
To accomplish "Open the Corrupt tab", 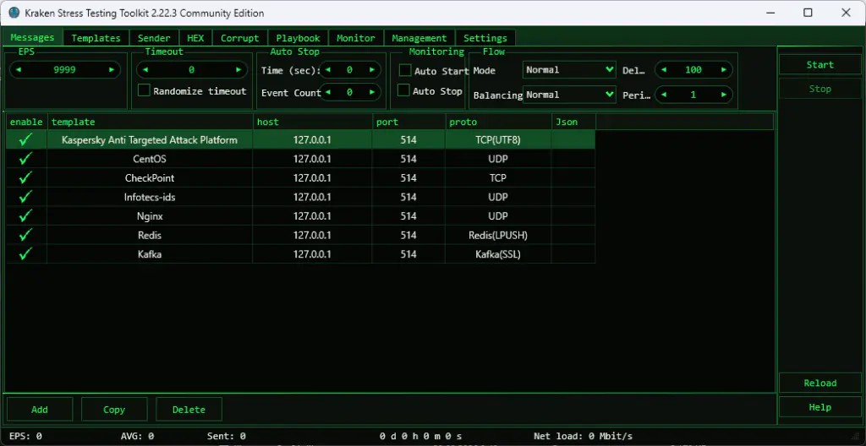I will (x=239, y=38).
